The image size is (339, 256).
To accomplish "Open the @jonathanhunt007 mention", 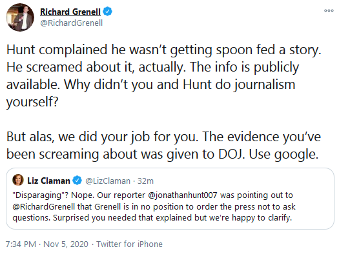I will coord(183,195).
